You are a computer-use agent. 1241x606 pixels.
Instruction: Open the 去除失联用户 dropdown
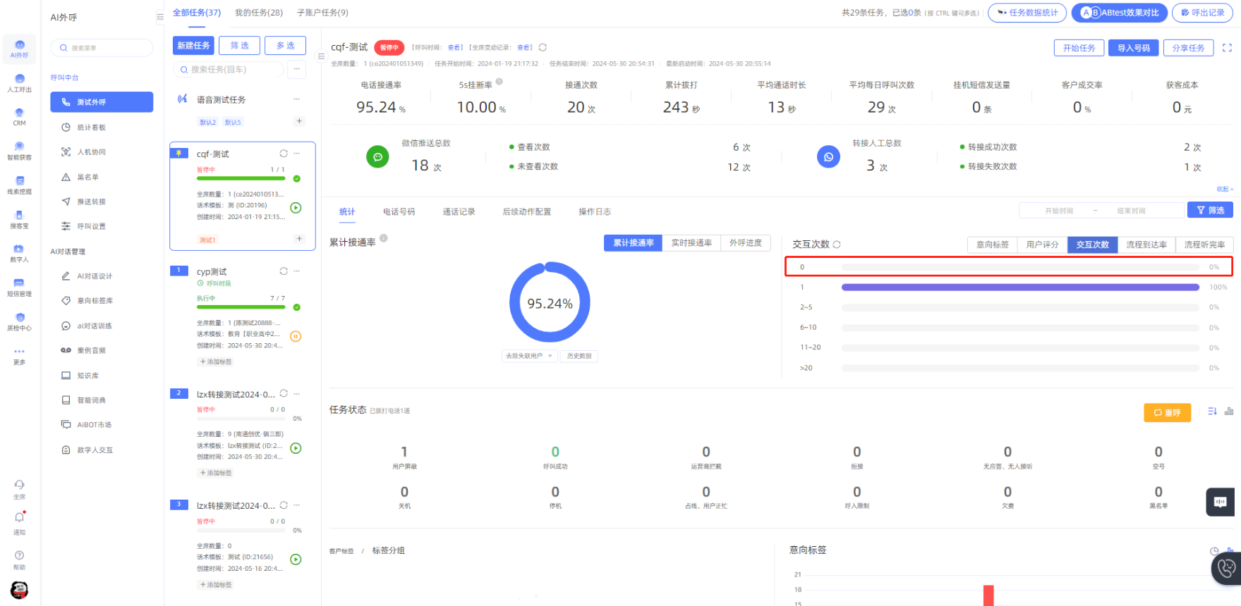coord(529,356)
